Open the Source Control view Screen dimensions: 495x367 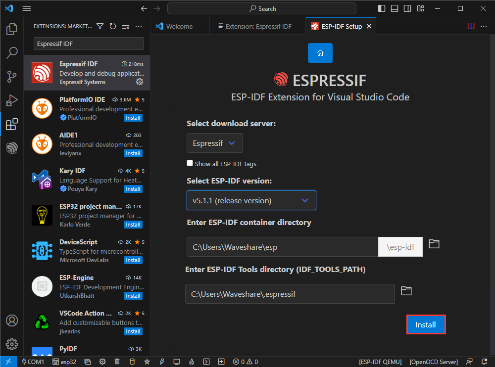[12, 77]
